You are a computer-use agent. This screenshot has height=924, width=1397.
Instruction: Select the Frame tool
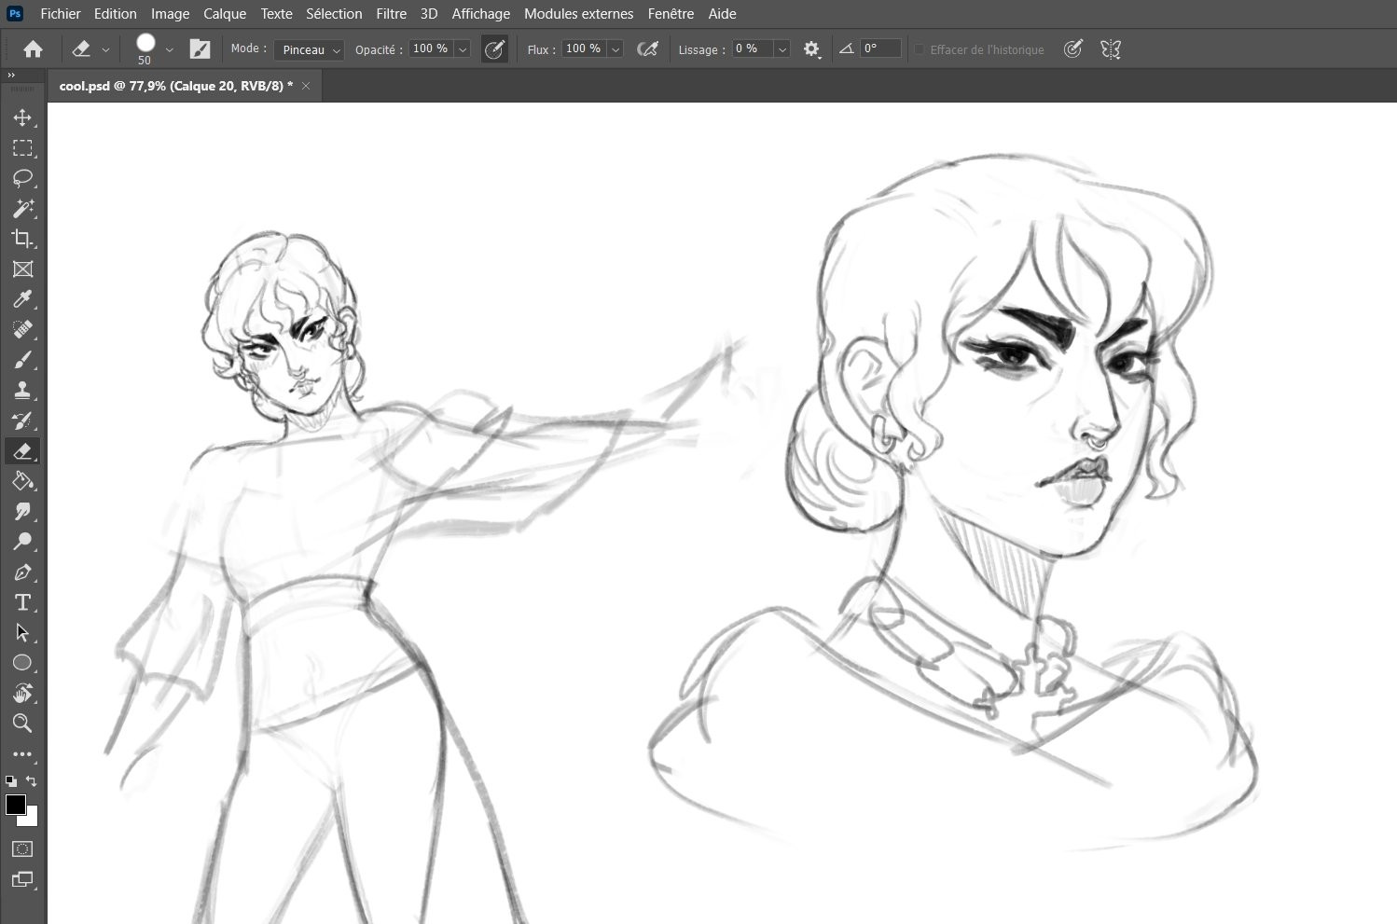tap(22, 269)
